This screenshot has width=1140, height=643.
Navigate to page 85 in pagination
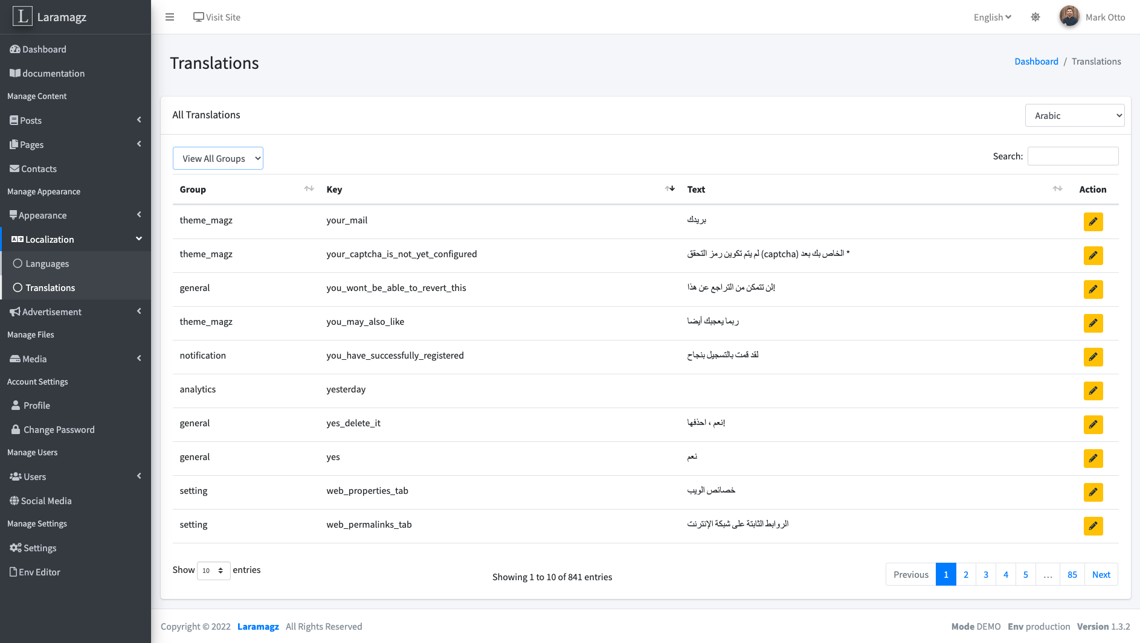pos(1072,574)
